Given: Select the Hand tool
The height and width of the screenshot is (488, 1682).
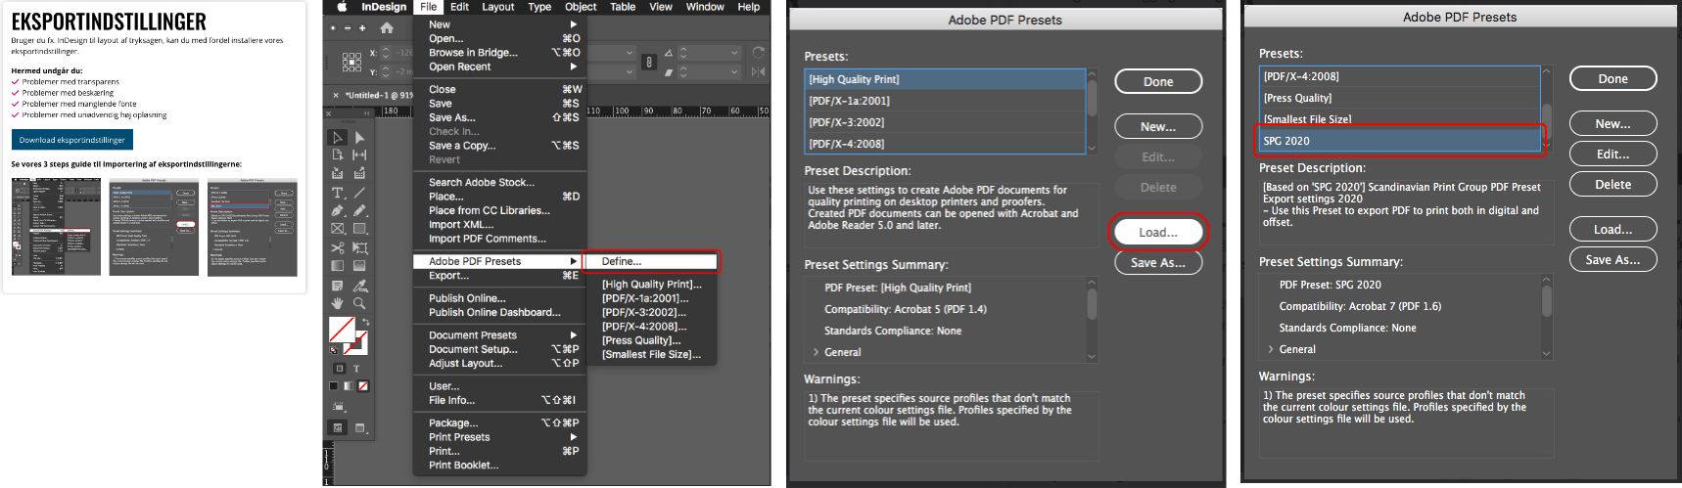Looking at the screenshot, I should (x=338, y=303).
